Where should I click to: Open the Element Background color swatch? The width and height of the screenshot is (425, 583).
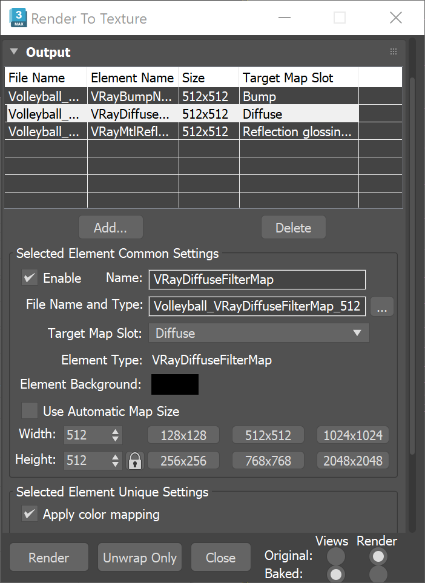(175, 384)
